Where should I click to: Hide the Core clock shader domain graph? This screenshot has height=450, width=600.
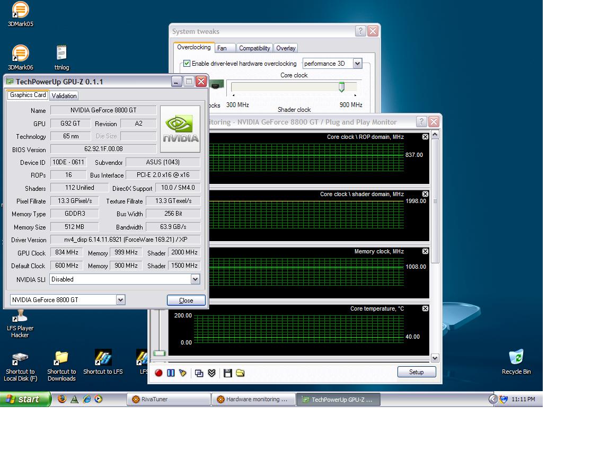point(425,194)
